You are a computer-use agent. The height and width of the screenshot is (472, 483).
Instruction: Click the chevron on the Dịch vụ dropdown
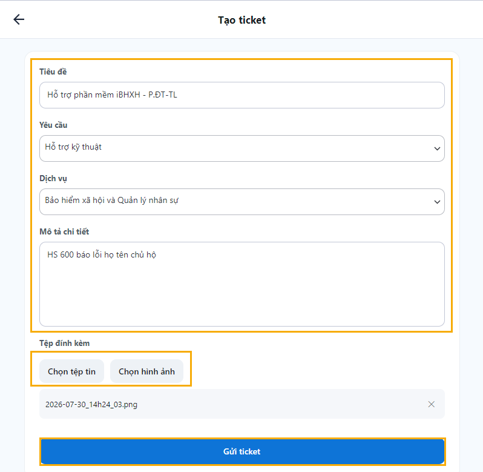[x=437, y=202]
